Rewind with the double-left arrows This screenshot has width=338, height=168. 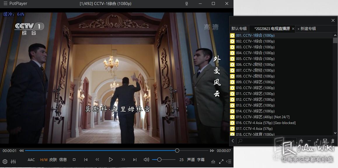coord(97,159)
